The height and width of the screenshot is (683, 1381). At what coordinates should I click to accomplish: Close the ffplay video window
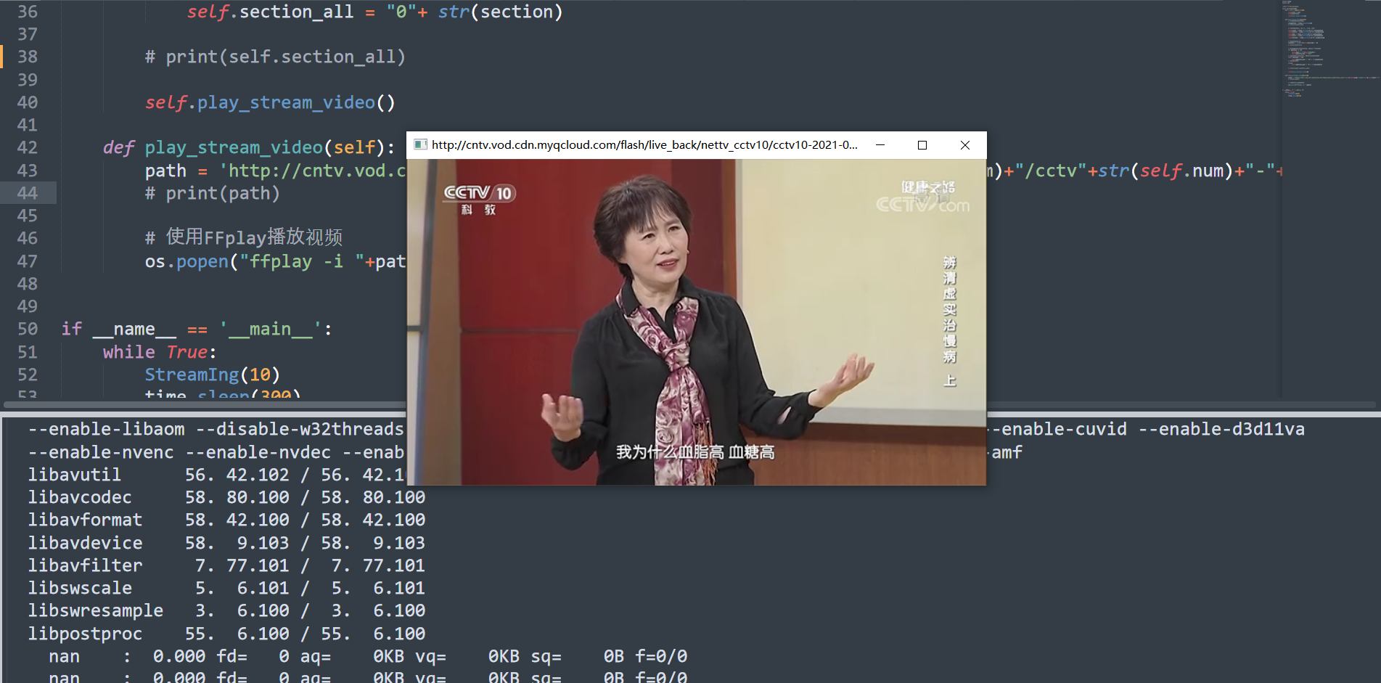pos(965,145)
